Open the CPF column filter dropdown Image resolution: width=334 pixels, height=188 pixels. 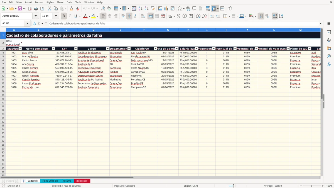pyautogui.click(x=76, y=49)
